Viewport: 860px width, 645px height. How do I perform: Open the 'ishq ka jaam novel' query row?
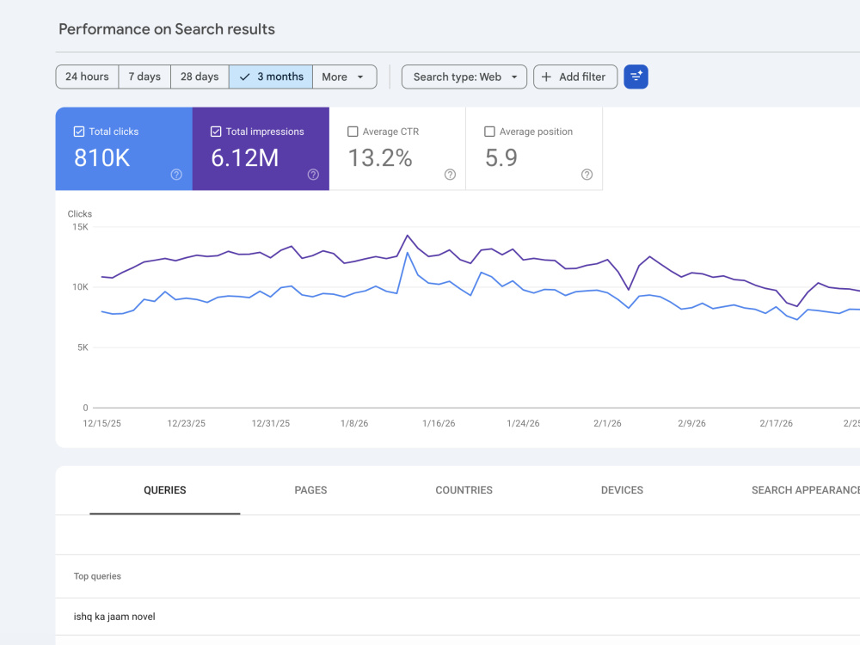458,617
